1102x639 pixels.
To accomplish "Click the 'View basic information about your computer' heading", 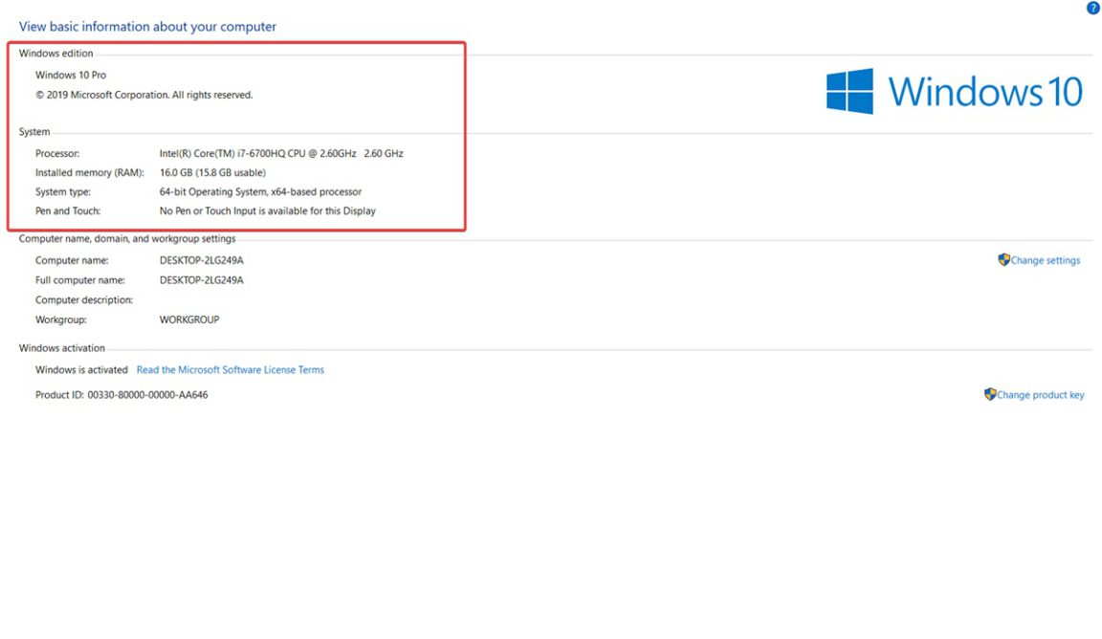I will [x=147, y=27].
